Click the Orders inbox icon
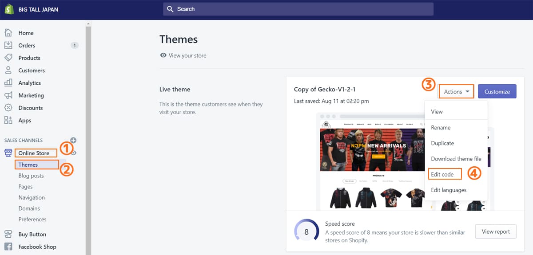This screenshot has height=255, width=533. tap(8, 45)
